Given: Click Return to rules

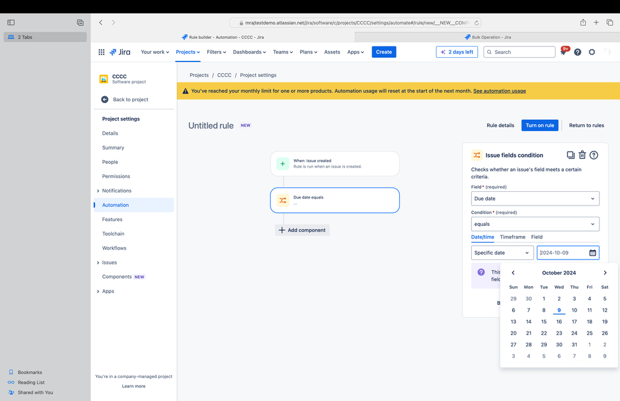Looking at the screenshot, I should [x=586, y=125].
